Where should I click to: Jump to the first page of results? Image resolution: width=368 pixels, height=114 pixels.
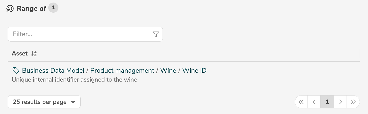coord(301,102)
